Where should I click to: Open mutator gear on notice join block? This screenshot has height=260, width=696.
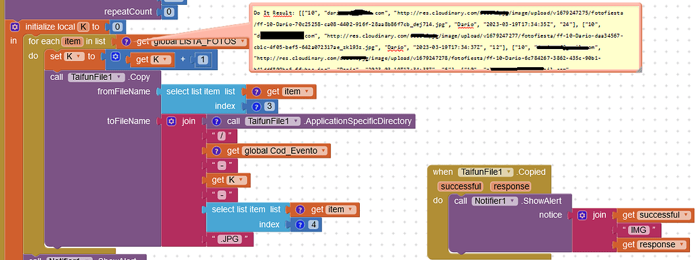582,215
